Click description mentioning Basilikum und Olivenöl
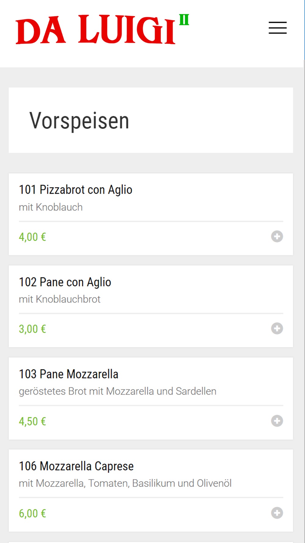Screen dimensions: 305x543 [125, 483]
